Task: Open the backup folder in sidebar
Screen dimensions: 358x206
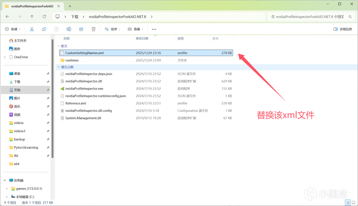Action: pos(19,139)
